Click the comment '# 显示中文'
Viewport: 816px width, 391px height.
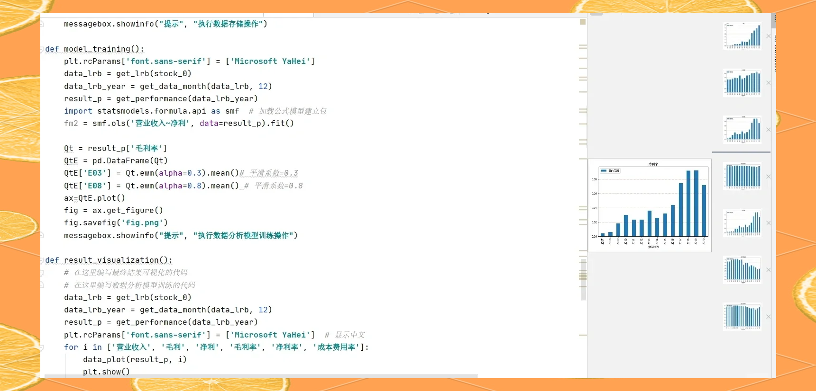pyautogui.click(x=345, y=335)
